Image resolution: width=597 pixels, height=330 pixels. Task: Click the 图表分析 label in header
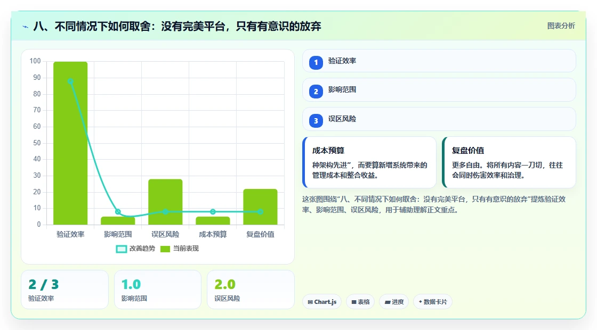coord(561,26)
